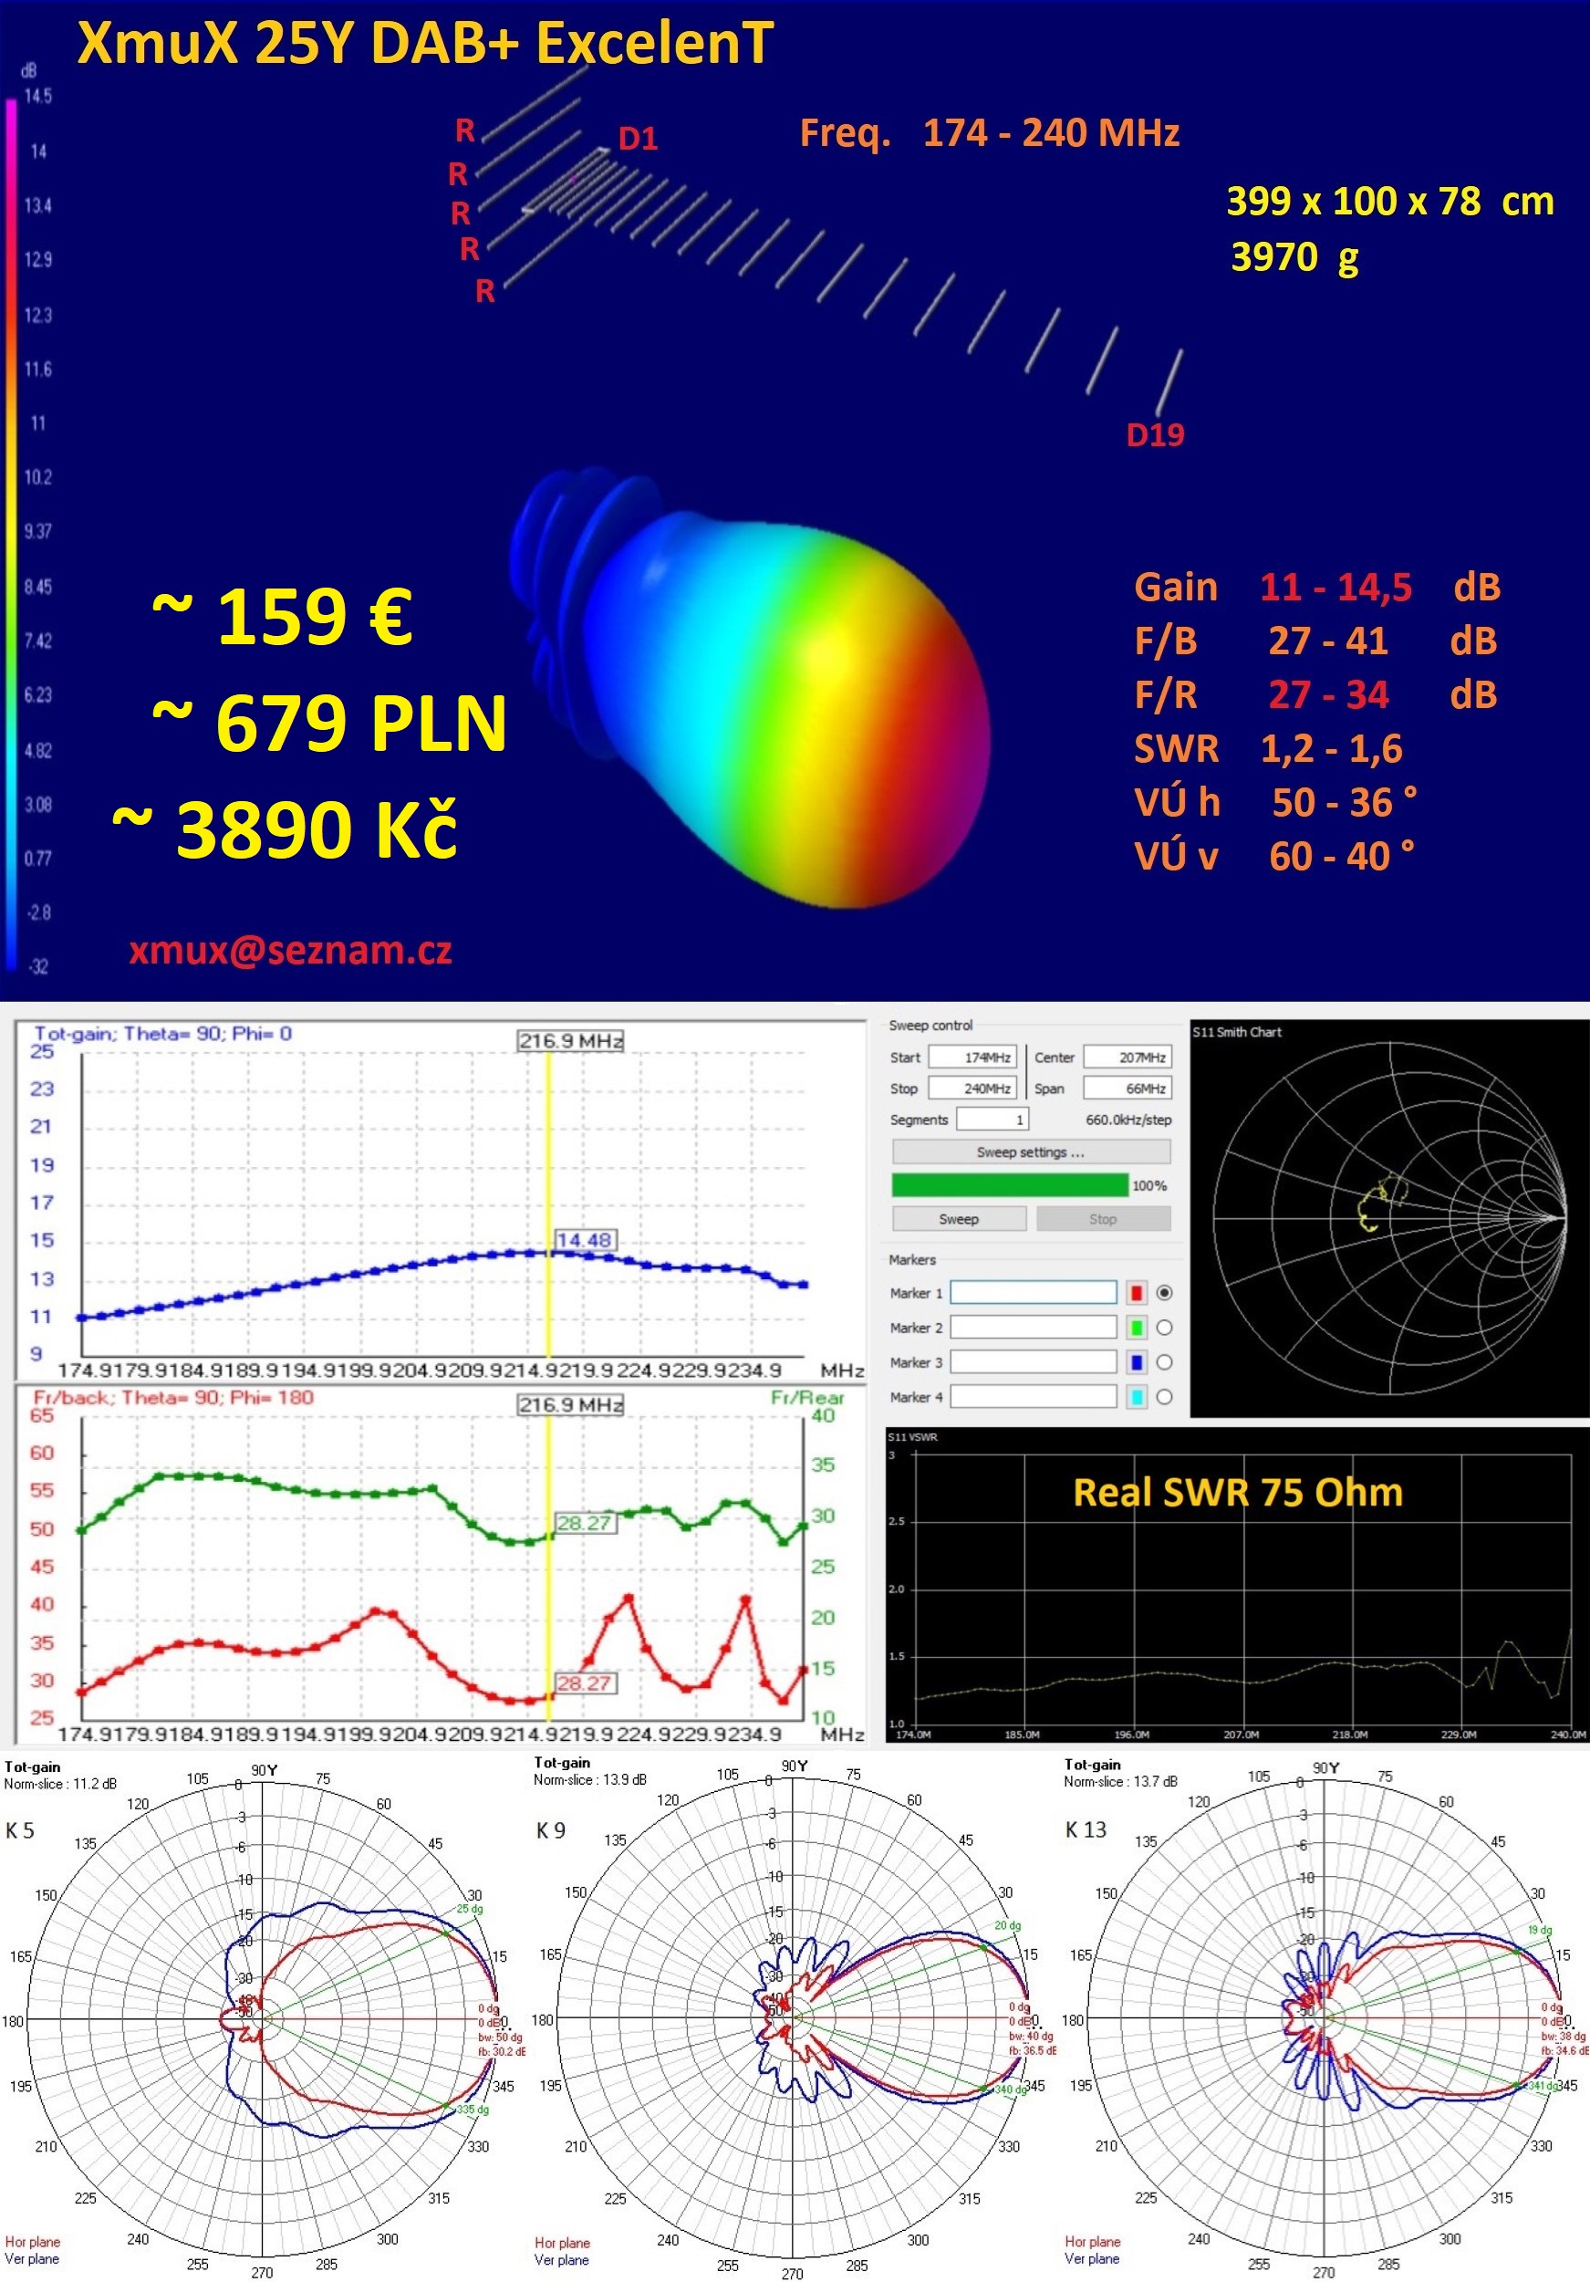This screenshot has width=1590, height=2282.
Task: Click the 'K 9' polar plot label
Action: pos(551,1830)
